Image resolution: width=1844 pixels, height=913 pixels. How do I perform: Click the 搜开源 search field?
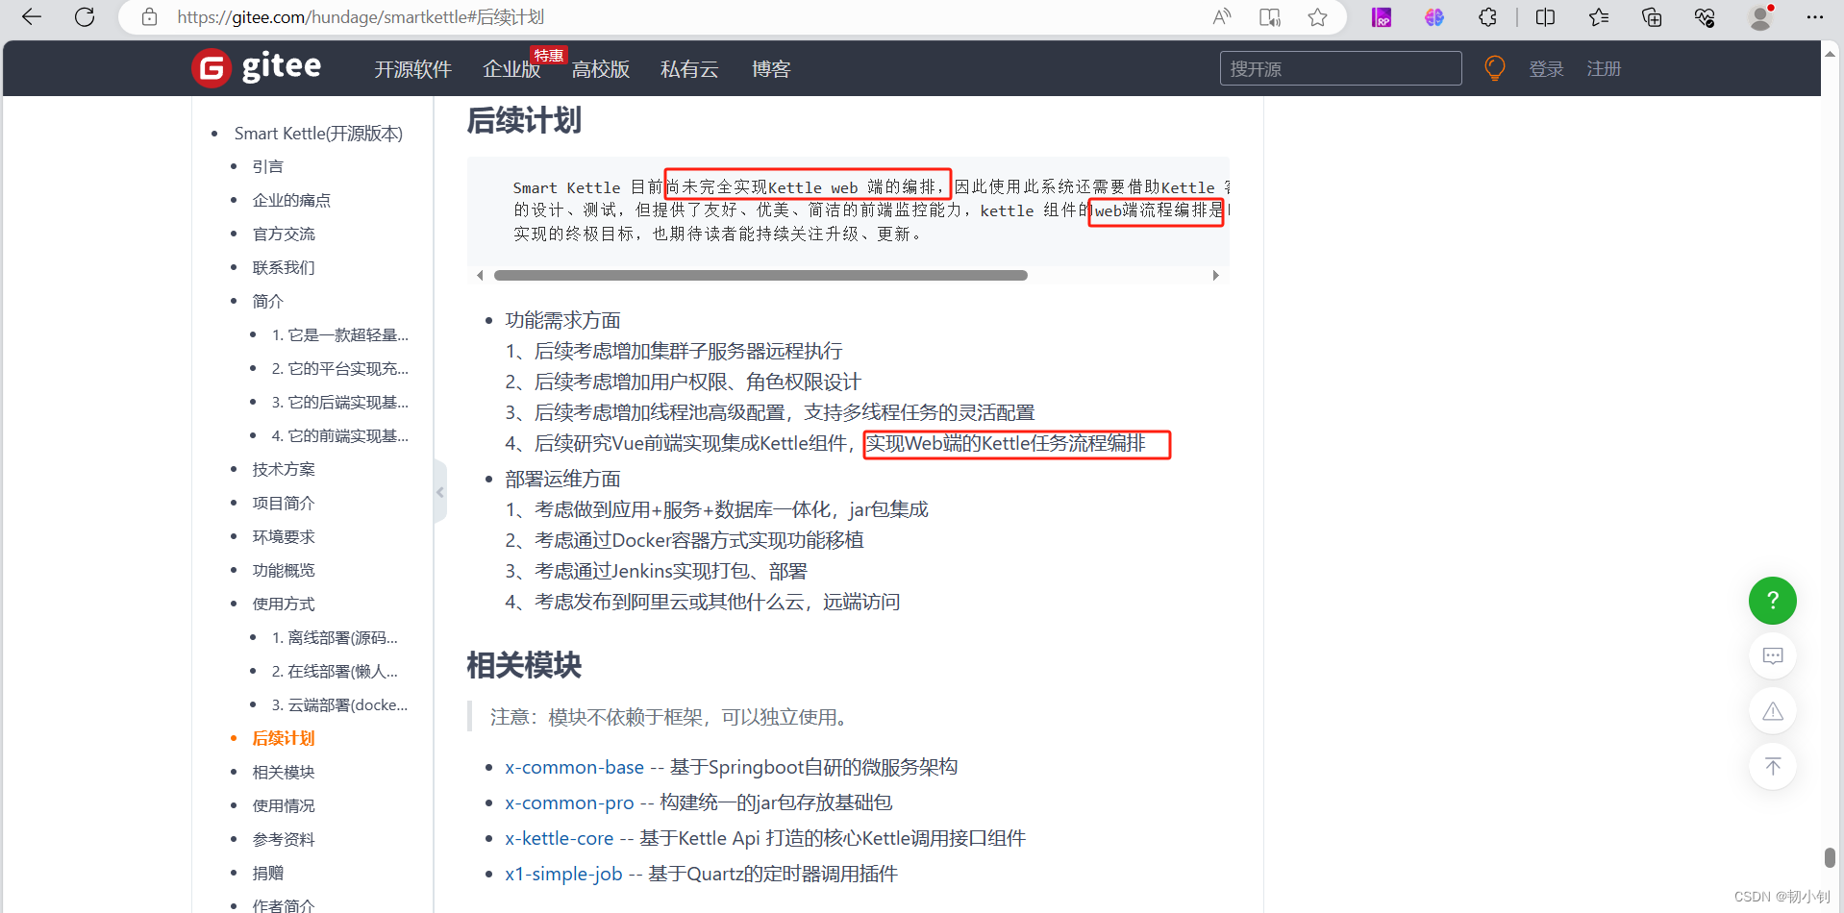[1340, 68]
